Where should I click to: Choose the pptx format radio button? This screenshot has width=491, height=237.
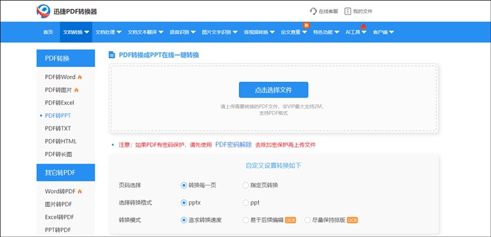183,203
